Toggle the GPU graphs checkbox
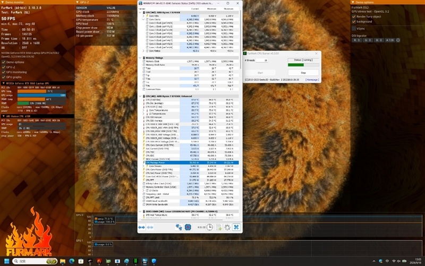 (x=4, y=77)
